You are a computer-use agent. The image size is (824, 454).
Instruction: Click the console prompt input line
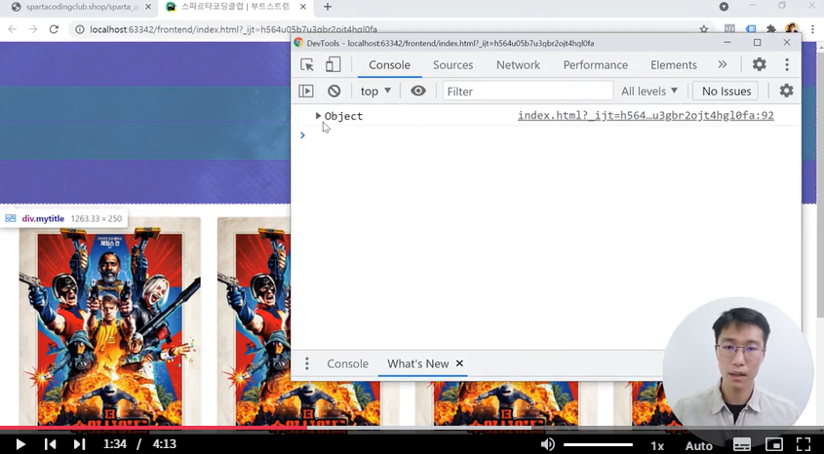(546, 134)
